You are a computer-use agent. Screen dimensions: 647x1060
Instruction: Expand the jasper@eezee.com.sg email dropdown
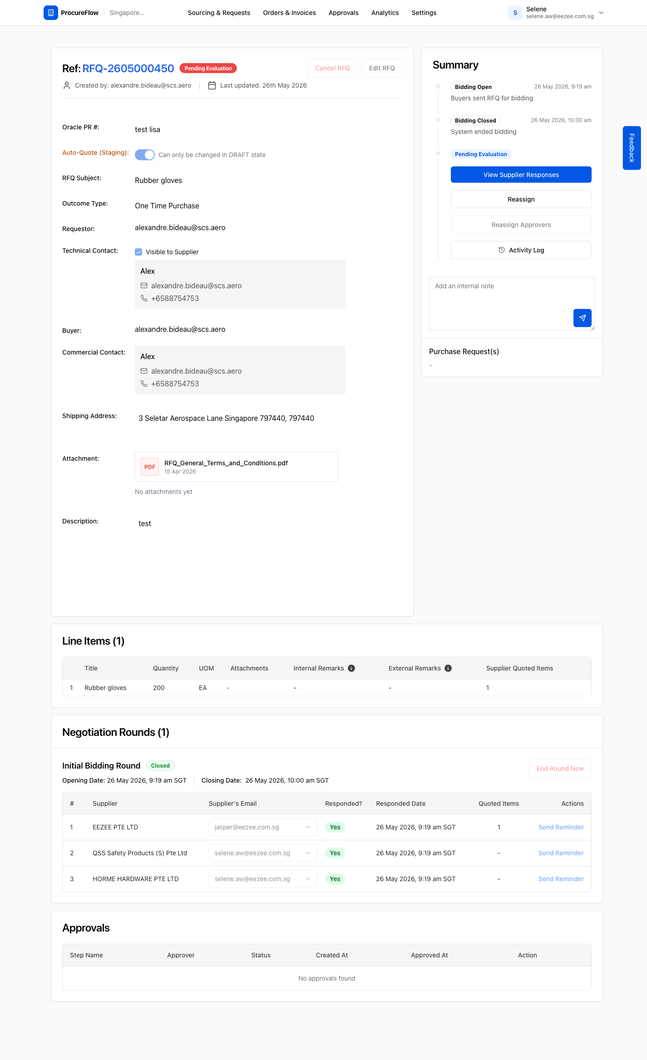coord(263,827)
